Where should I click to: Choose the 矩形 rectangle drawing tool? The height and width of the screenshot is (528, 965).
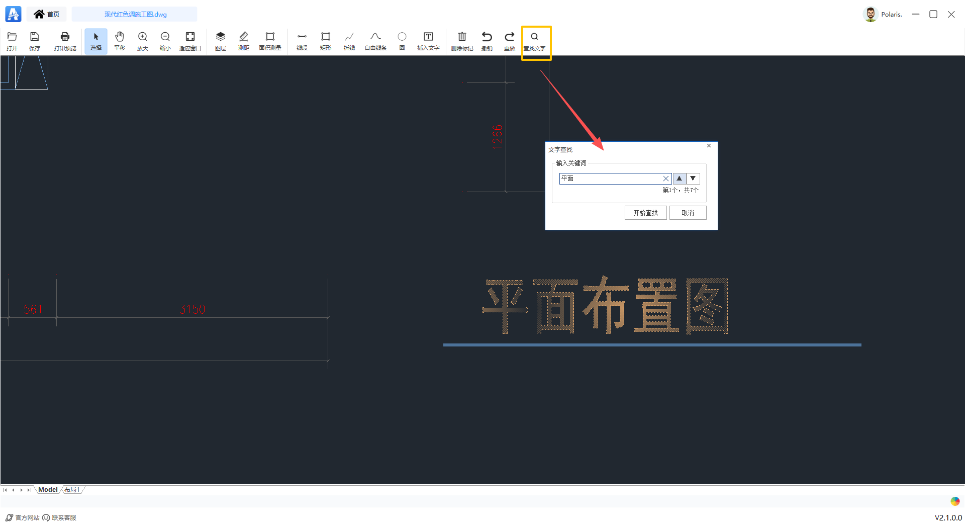click(x=325, y=41)
